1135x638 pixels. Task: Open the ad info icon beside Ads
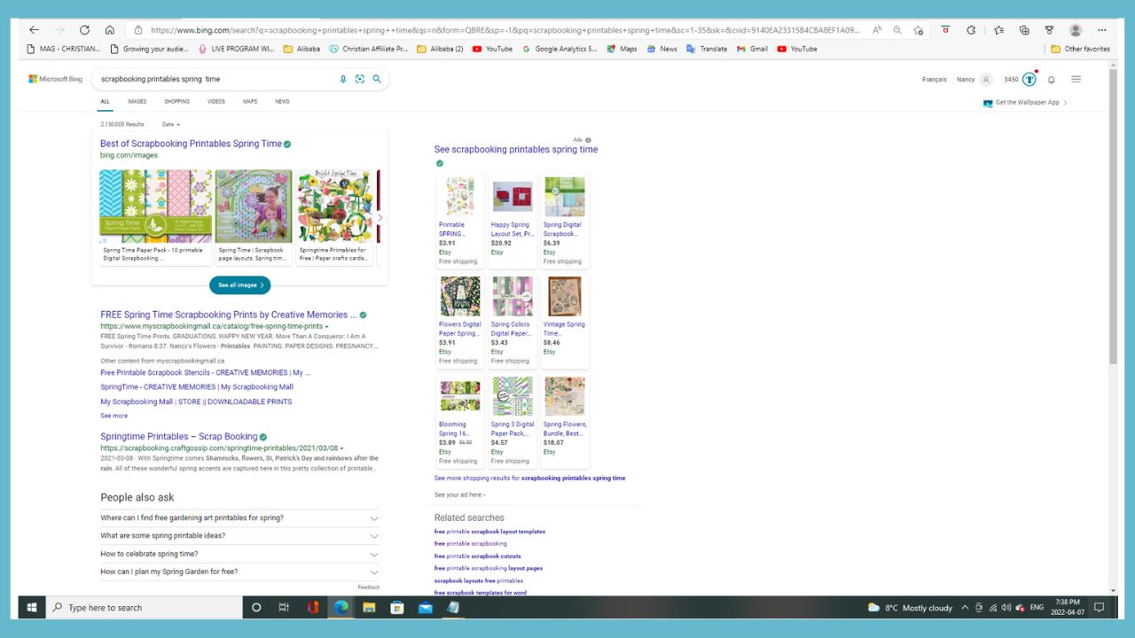[588, 140]
